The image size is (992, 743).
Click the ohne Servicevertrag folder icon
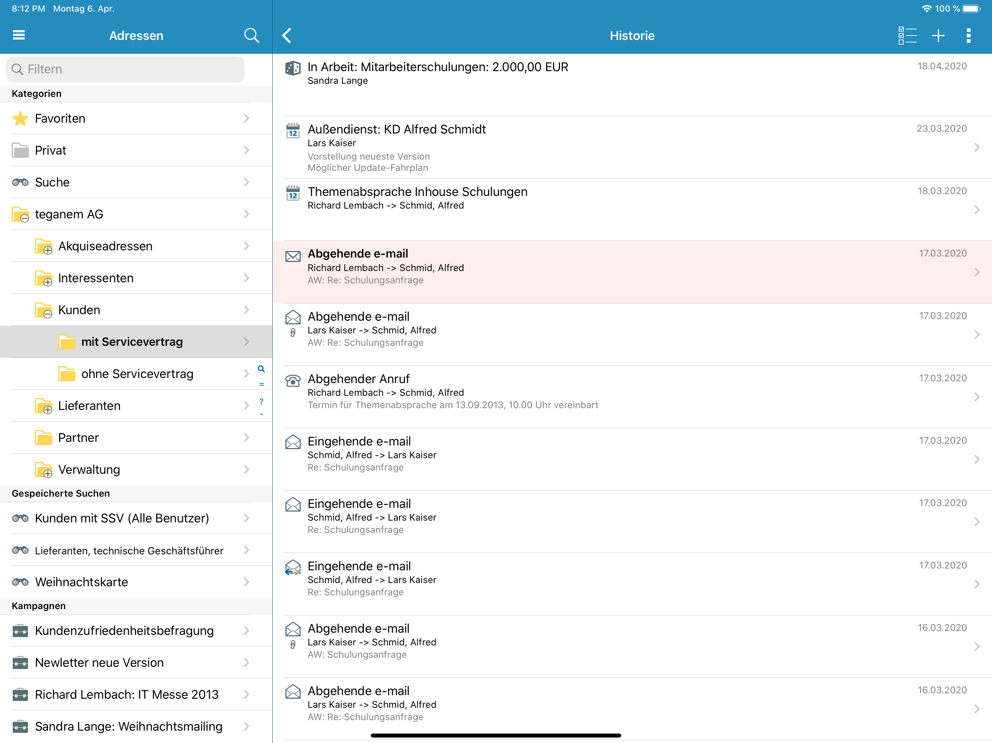pos(67,374)
